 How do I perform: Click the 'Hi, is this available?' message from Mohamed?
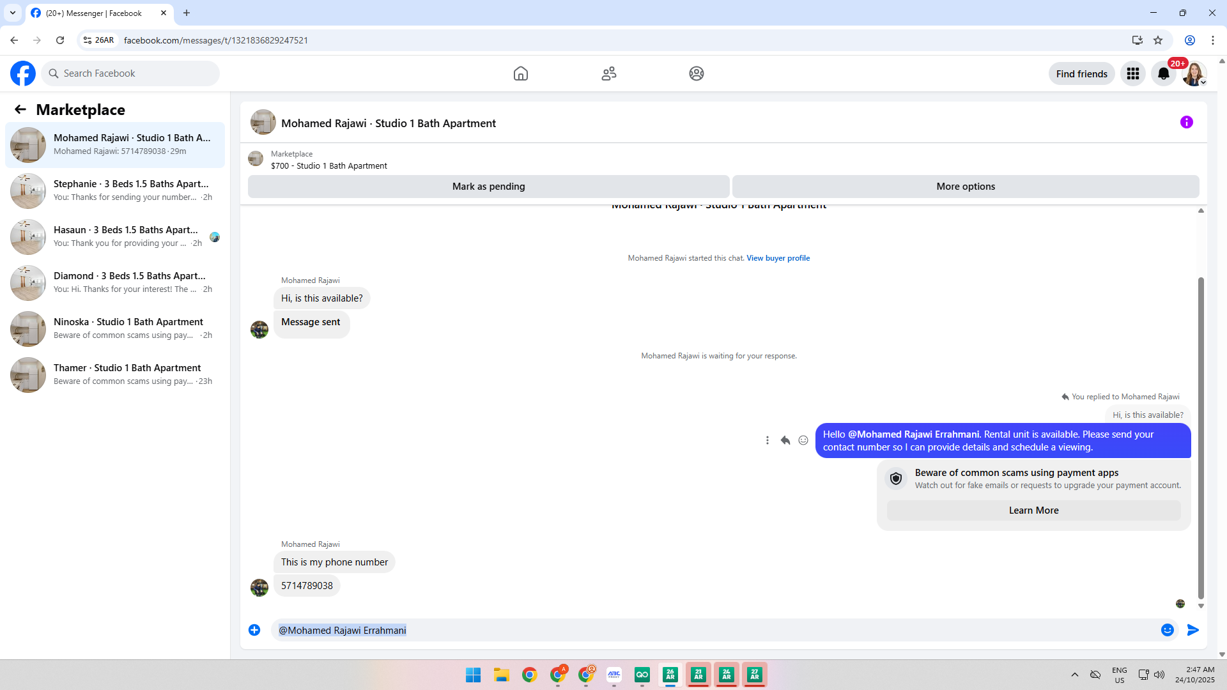tap(321, 298)
